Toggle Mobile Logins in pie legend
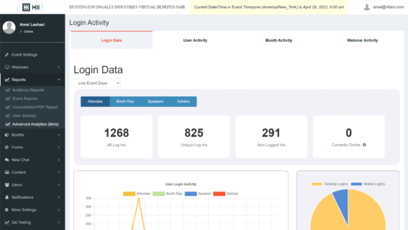 (368, 184)
